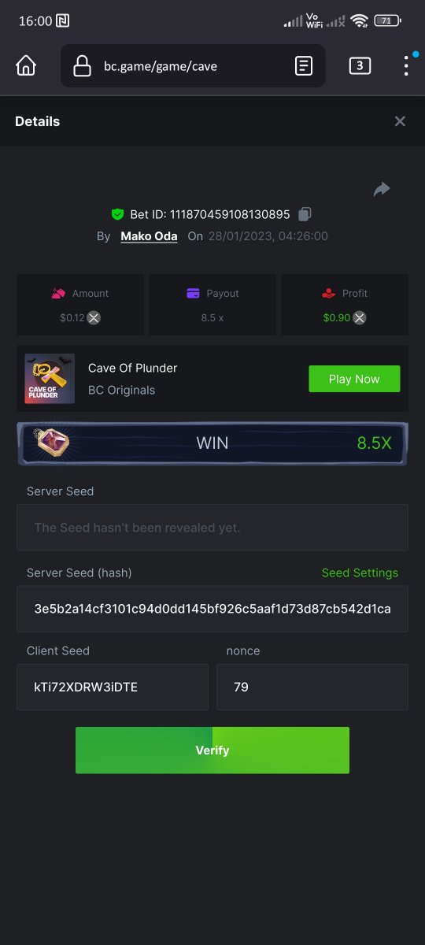Open the browser three-dot menu
Viewport: 425px width, 945px height.
(x=406, y=66)
